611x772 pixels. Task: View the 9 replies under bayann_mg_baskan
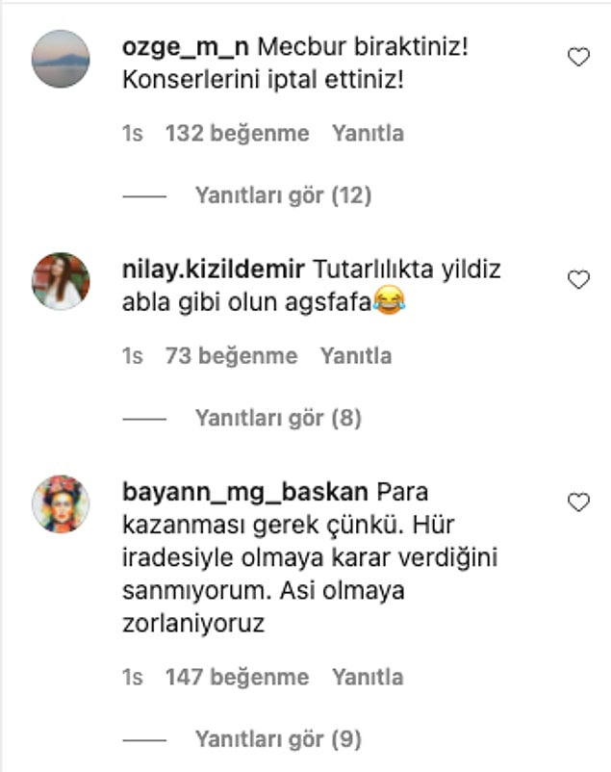point(278,739)
